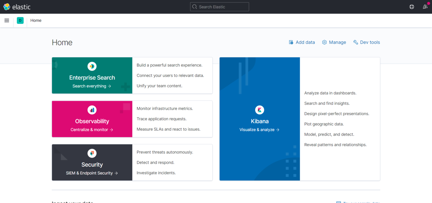Click 'Connect your users to relevant data.'
This screenshot has height=203, width=432.
click(170, 76)
